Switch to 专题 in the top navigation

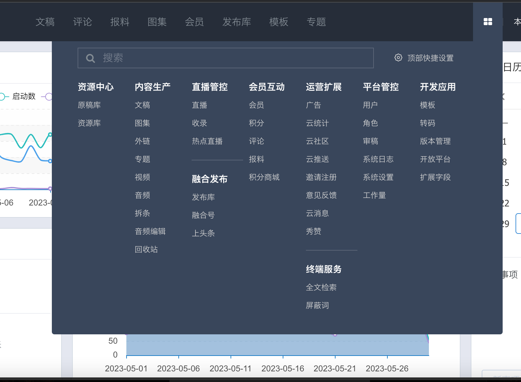coord(316,22)
